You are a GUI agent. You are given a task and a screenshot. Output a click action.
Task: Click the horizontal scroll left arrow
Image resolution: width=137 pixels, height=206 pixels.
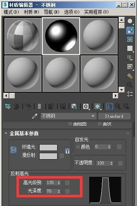point(6,96)
